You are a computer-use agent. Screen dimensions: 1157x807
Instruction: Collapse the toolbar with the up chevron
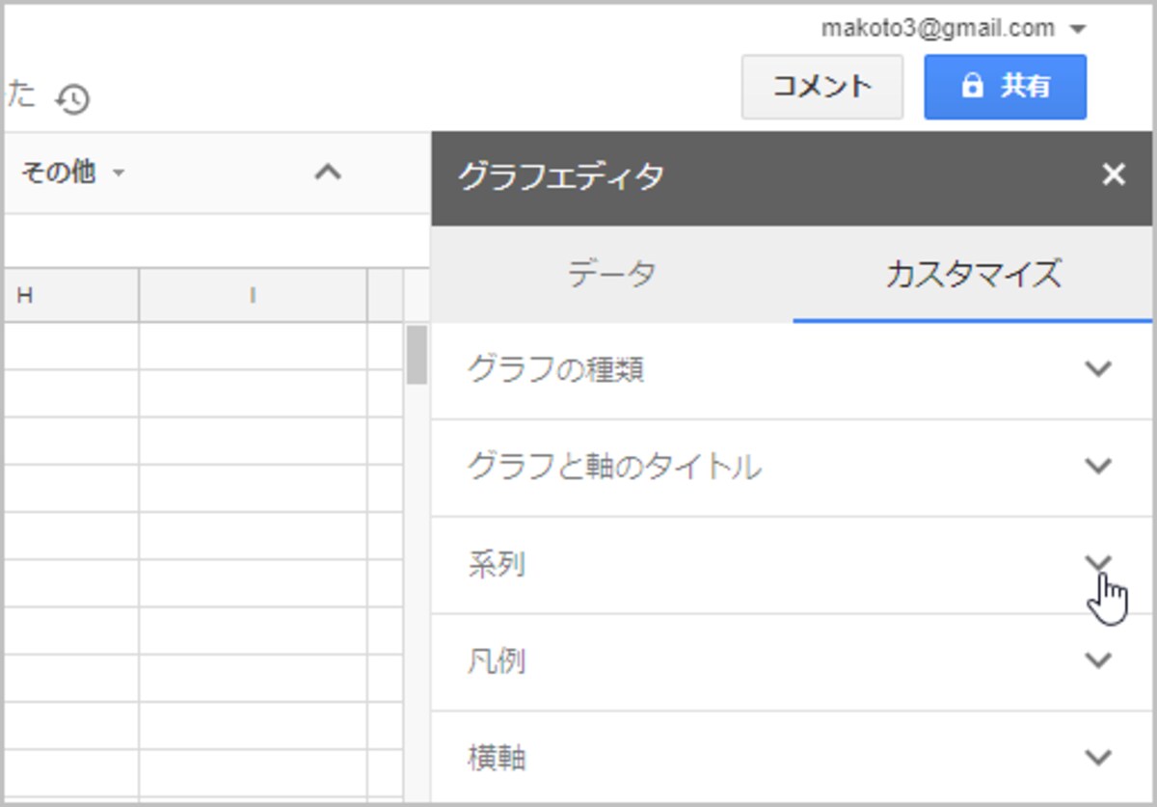click(329, 173)
